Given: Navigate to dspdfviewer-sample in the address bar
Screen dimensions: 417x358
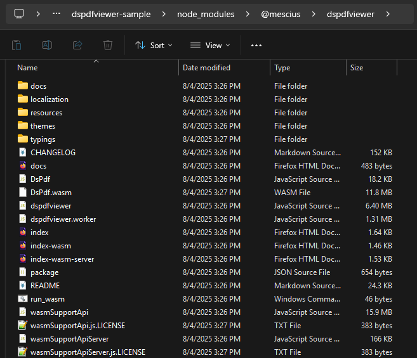Looking at the screenshot, I should click(111, 14).
